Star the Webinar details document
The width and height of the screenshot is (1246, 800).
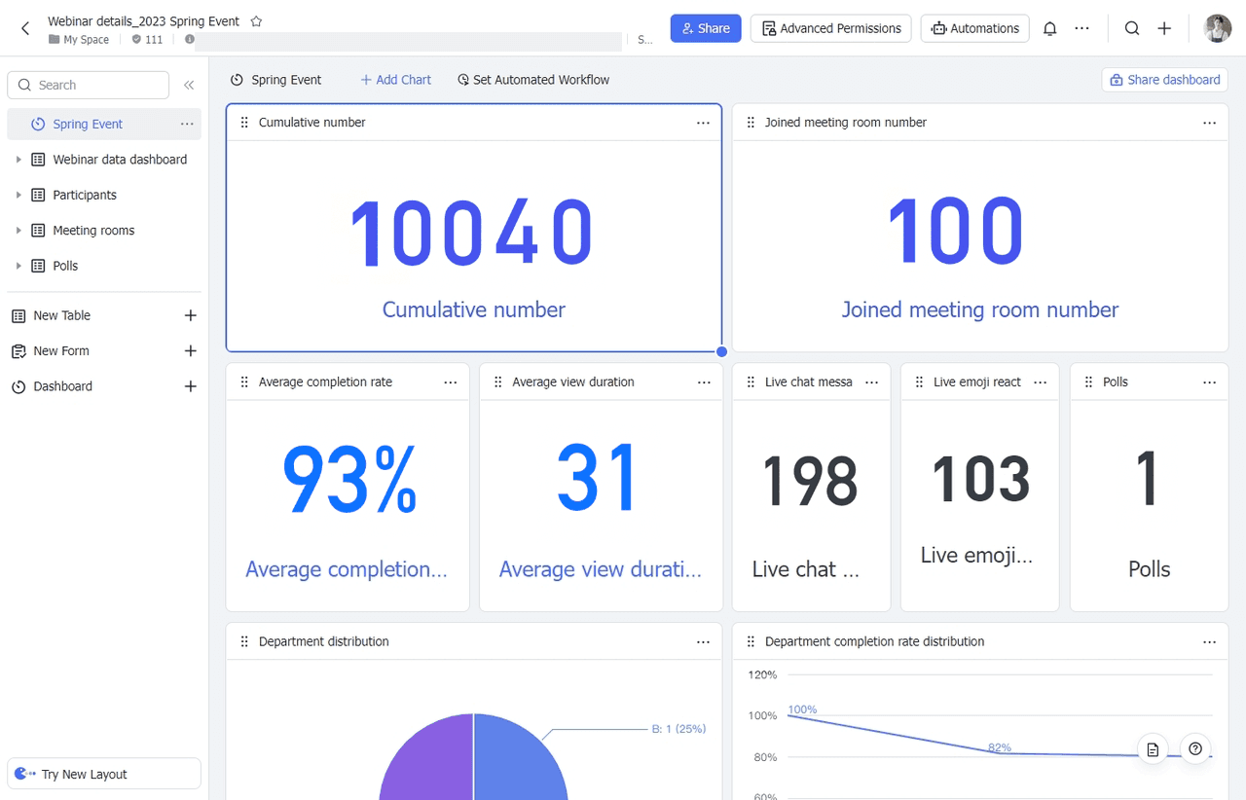pos(256,21)
